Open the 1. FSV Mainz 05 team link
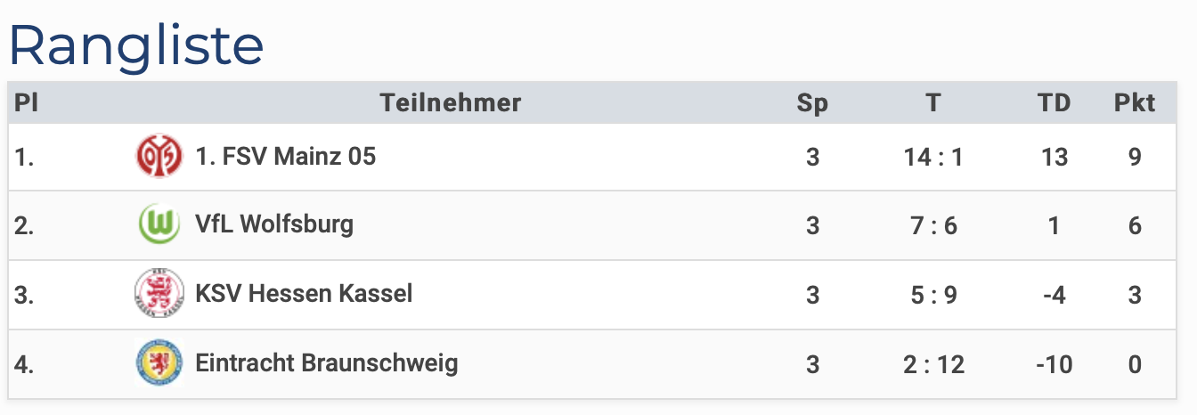 pyautogui.click(x=285, y=158)
